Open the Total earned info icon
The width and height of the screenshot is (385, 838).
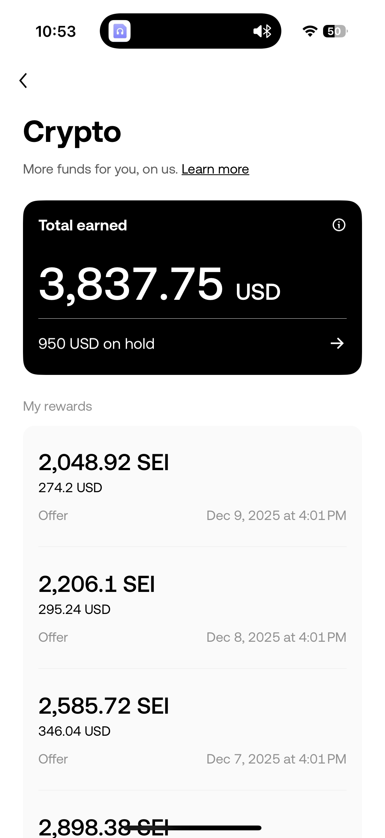[x=338, y=225]
